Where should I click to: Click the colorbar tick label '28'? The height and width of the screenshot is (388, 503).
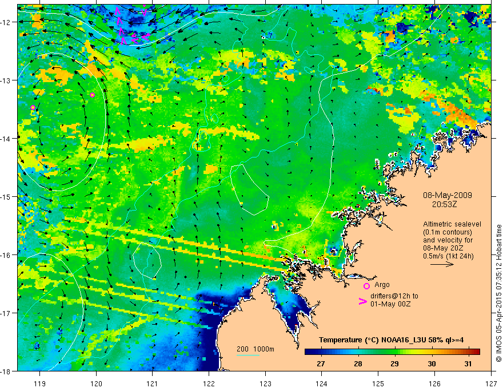[x=358, y=363]
